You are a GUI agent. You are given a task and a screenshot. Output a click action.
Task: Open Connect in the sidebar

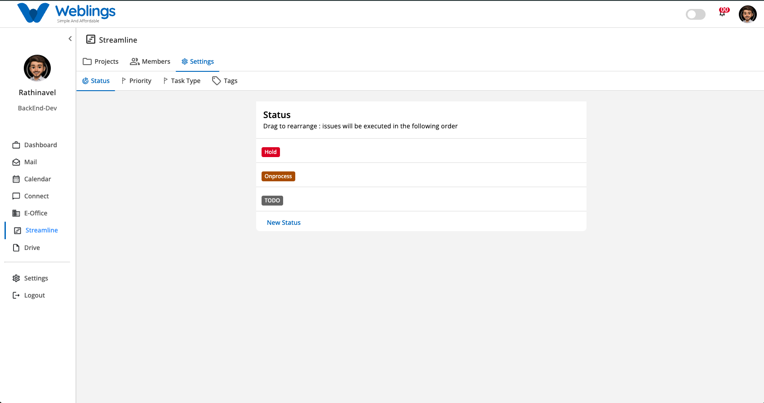(36, 196)
